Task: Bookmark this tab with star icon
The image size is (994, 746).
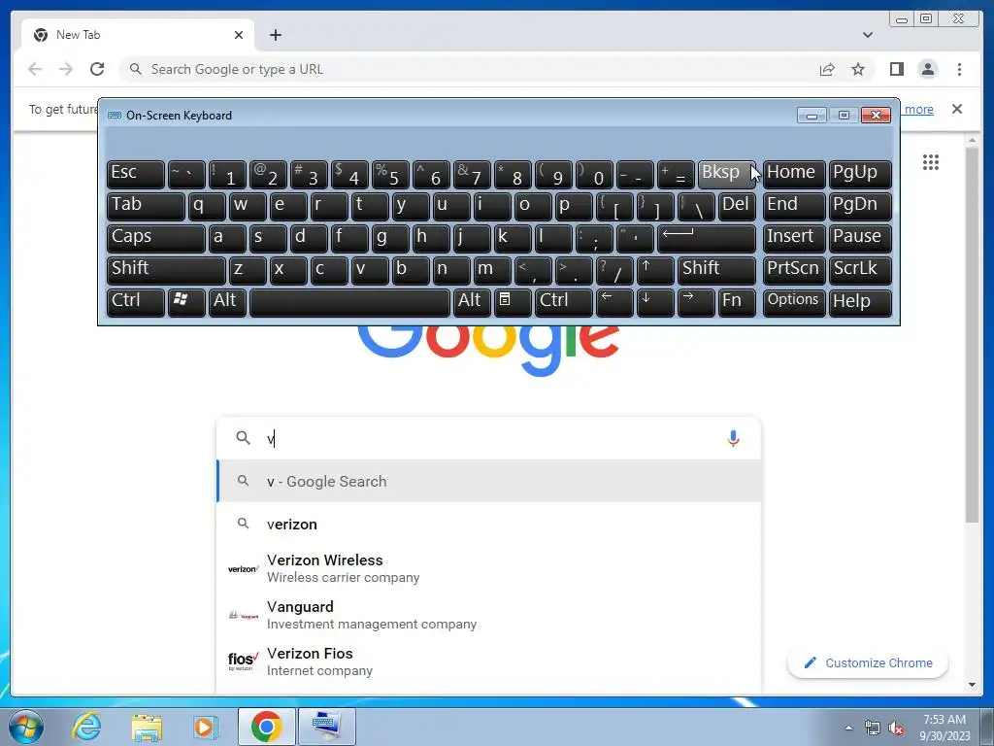Action: 858,69
